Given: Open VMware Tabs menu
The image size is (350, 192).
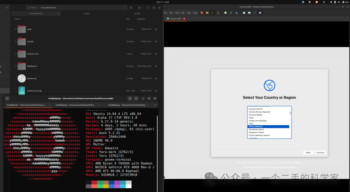Looking at the screenshot, I should [189, 13].
